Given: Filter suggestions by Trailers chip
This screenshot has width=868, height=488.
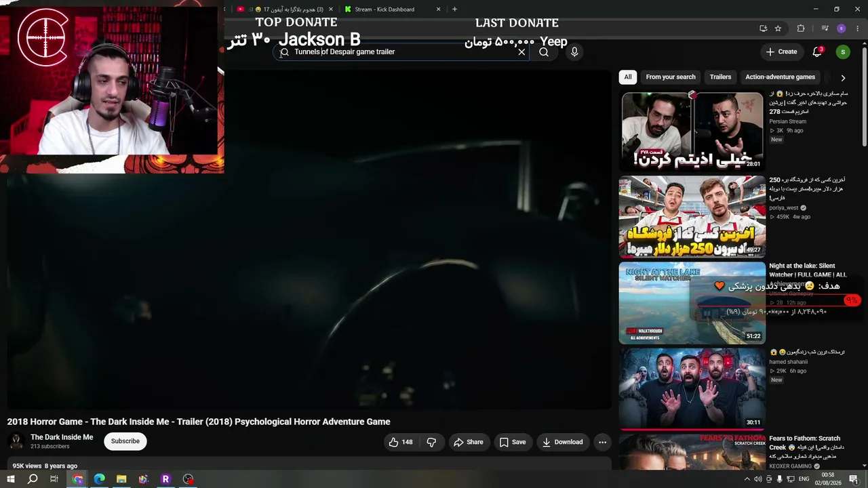Looking at the screenshot, I should 720,77.
